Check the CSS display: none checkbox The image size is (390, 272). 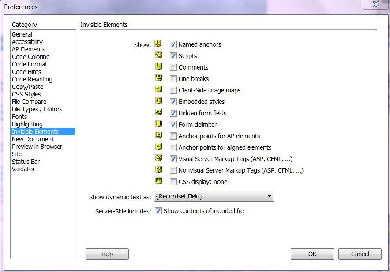click(173, 182)
